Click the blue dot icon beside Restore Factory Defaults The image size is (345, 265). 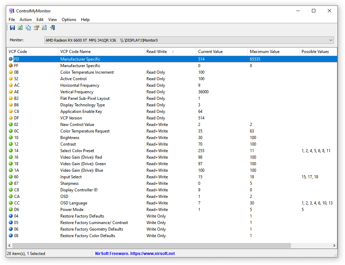[x=10, y=216]
